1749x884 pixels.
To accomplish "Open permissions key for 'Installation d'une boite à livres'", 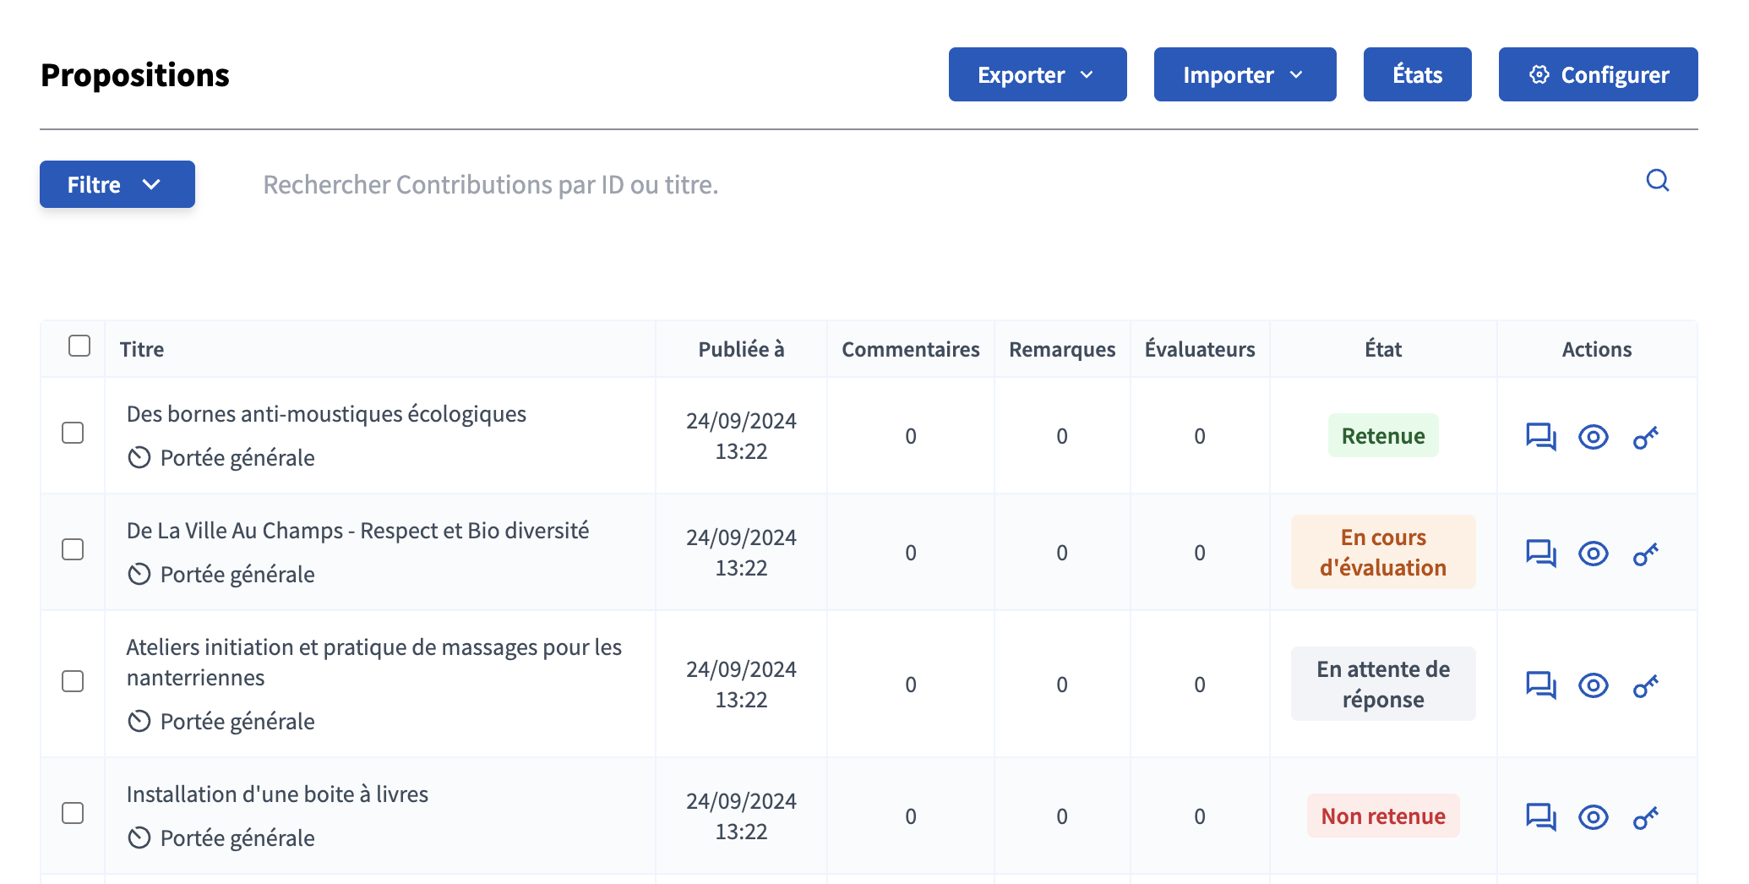I will (x=1646, y=817).
